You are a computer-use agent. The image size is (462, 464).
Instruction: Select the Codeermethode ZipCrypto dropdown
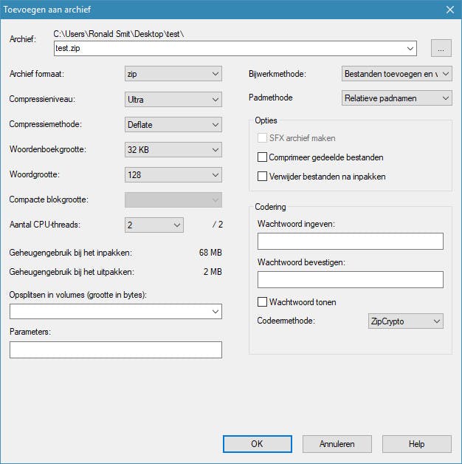pyautogui.click(x=405, y=321)
